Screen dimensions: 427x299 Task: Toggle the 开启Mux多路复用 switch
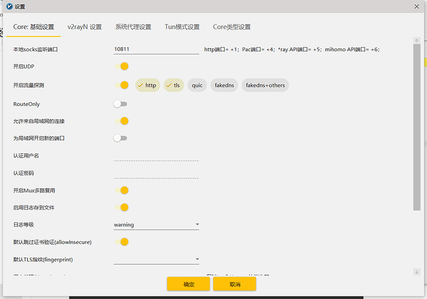click(121, 190)
